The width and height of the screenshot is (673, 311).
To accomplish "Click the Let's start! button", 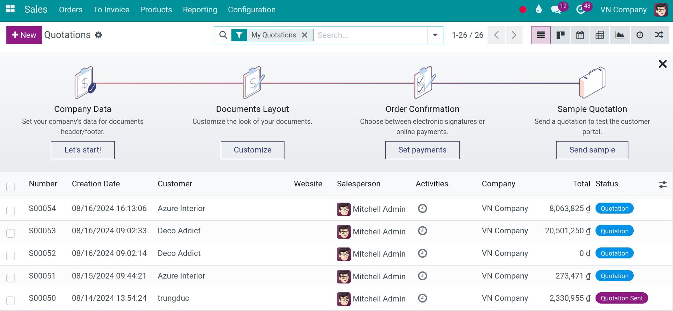I will click(x=83, y=150).
